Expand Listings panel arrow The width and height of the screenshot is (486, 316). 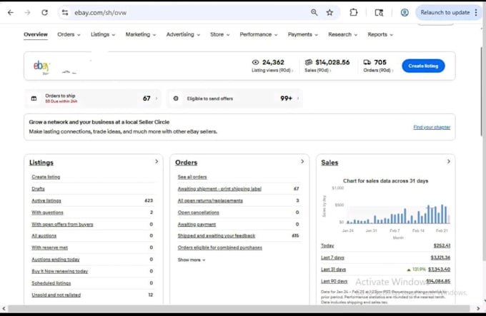pyautogui.click(x=157, y=161)
